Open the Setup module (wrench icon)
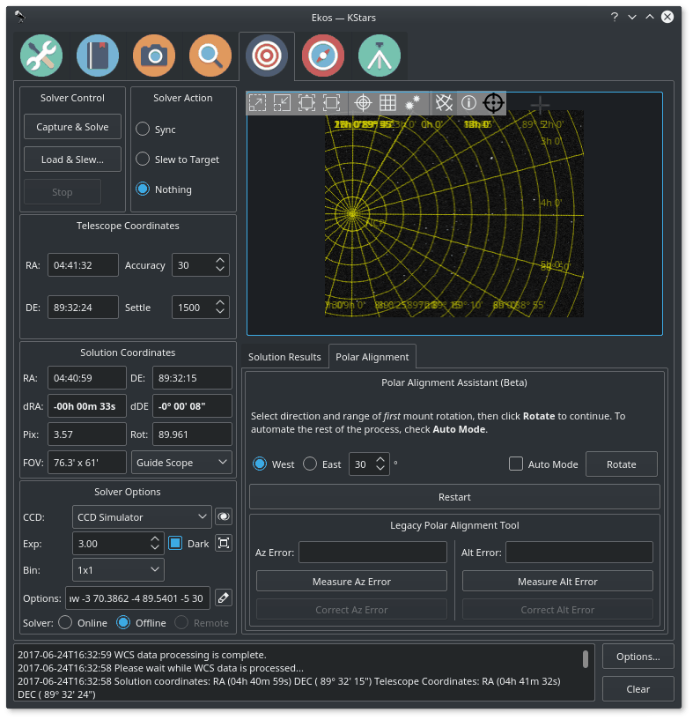The width and height of the screenshot is (693, 720). coord(41,56)
